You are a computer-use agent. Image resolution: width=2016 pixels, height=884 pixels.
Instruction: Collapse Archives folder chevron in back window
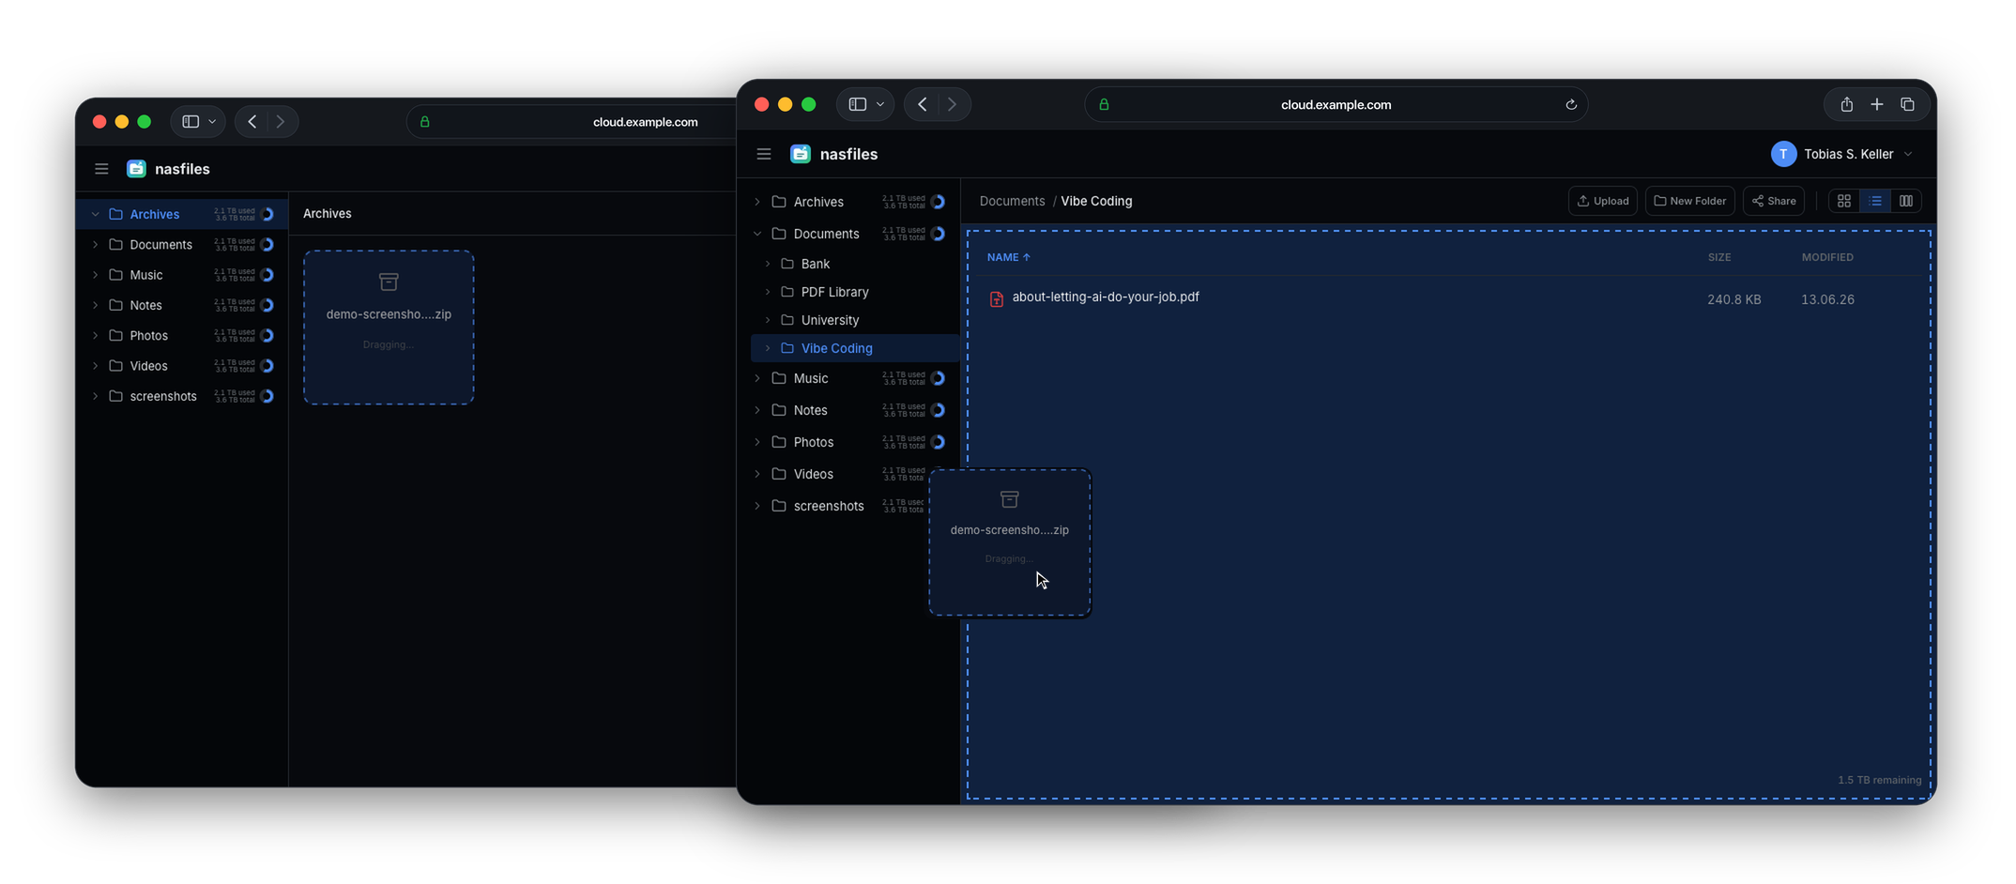coord(95,214)
